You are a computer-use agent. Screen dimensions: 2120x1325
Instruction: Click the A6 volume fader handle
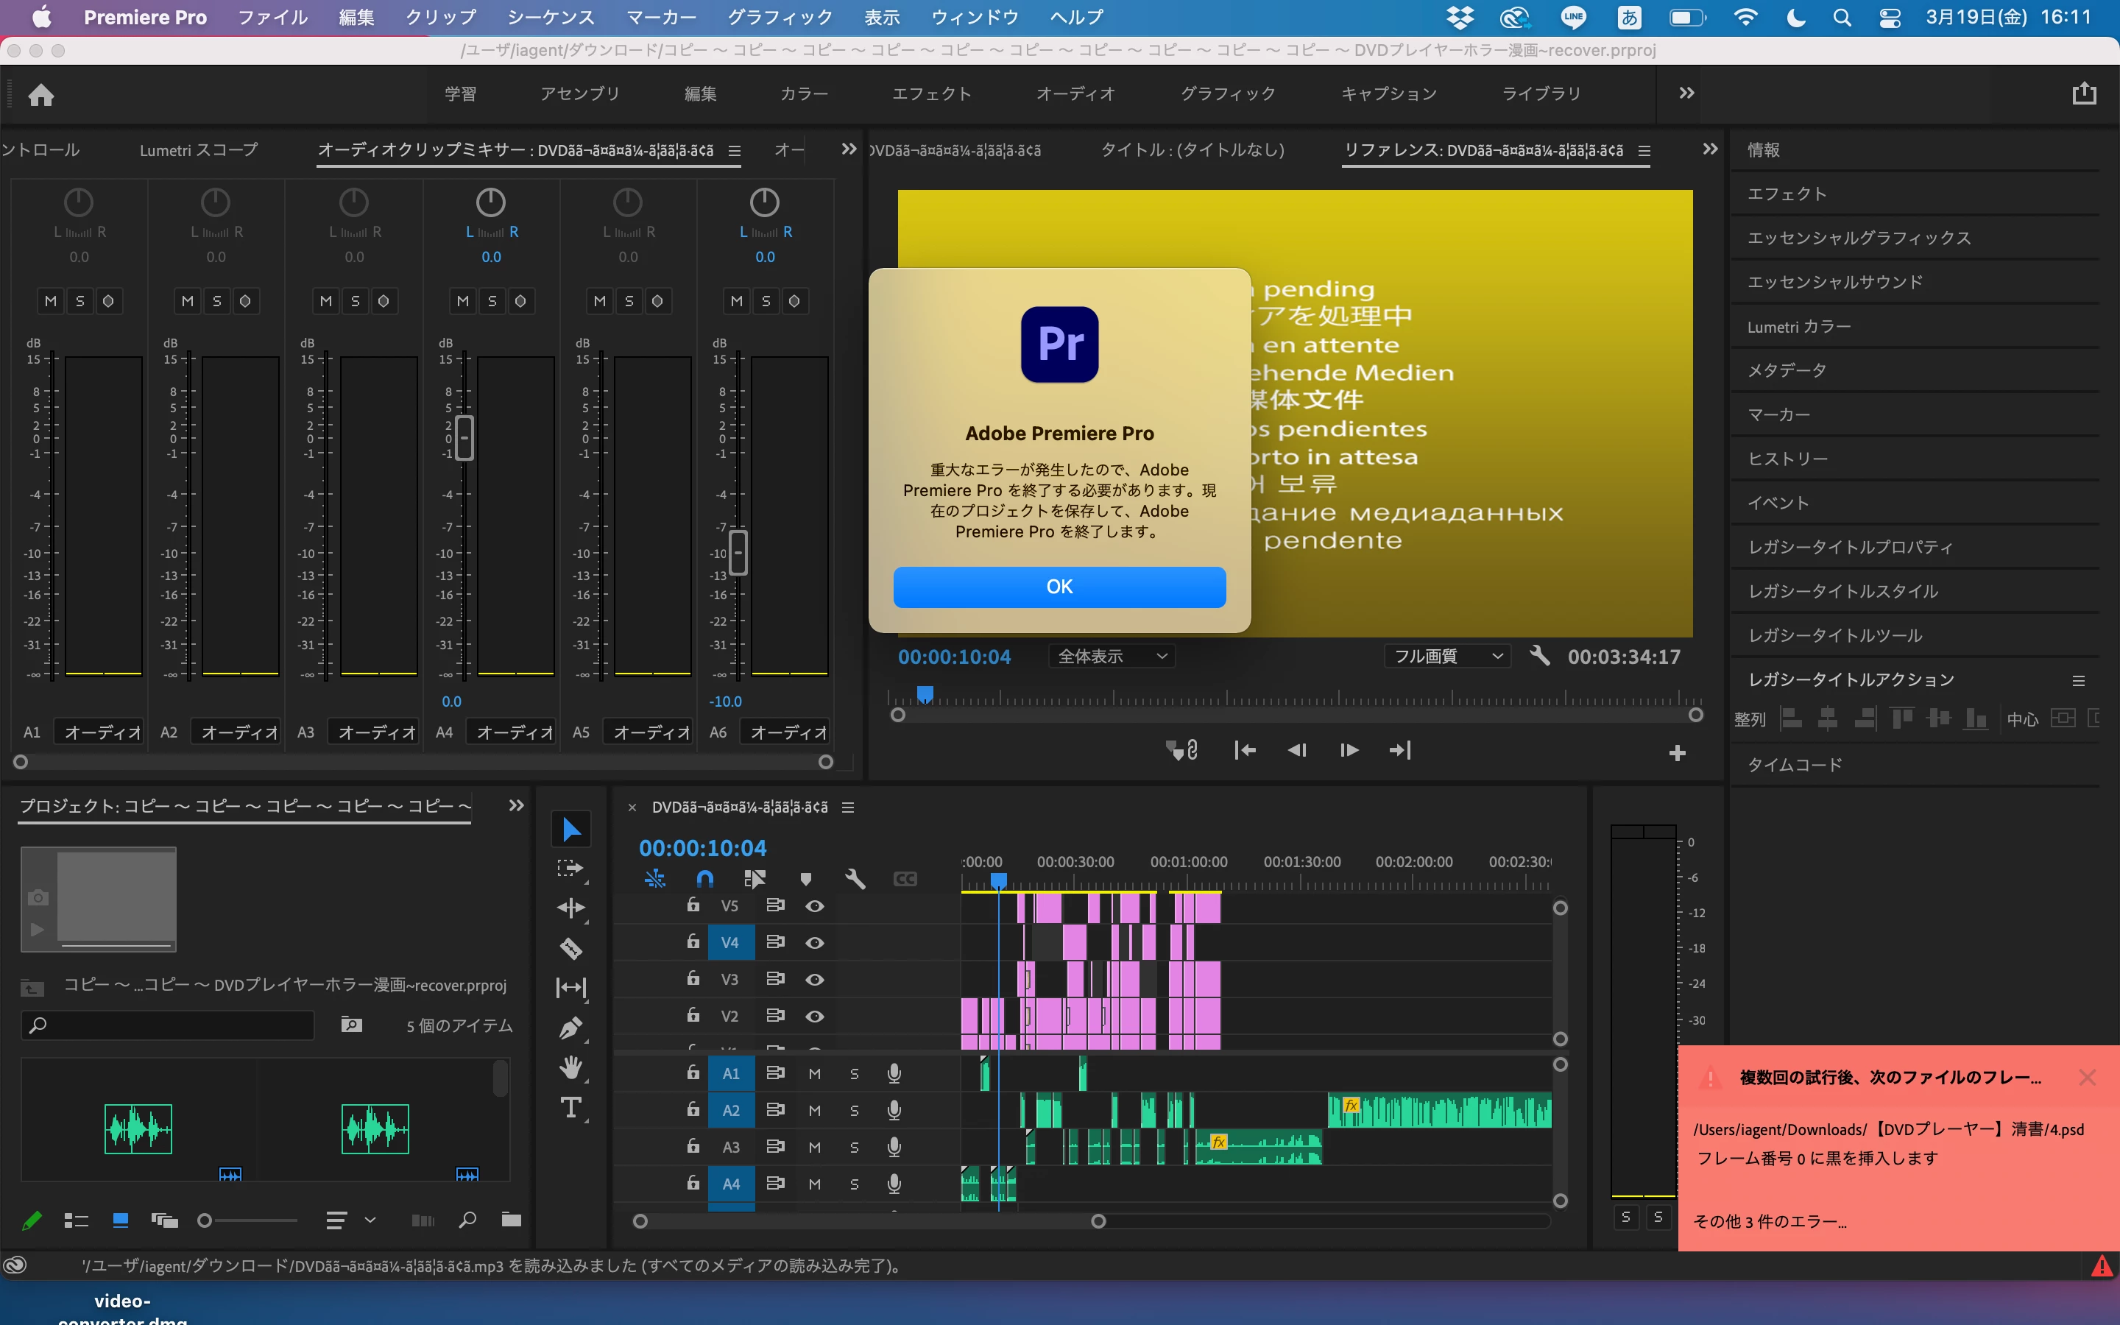(738, 553)
